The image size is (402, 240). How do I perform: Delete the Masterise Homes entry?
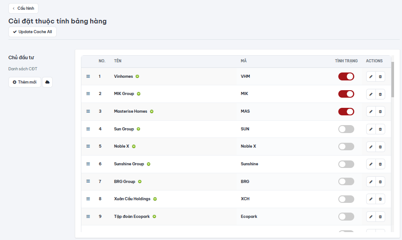pos(380,111)
